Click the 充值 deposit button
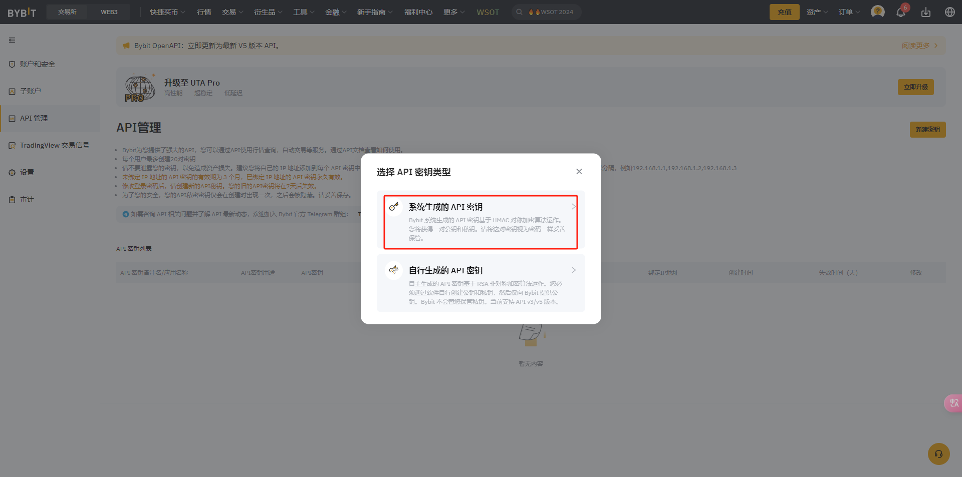Viewport: 962px width, 477px height. coord(784,12)
